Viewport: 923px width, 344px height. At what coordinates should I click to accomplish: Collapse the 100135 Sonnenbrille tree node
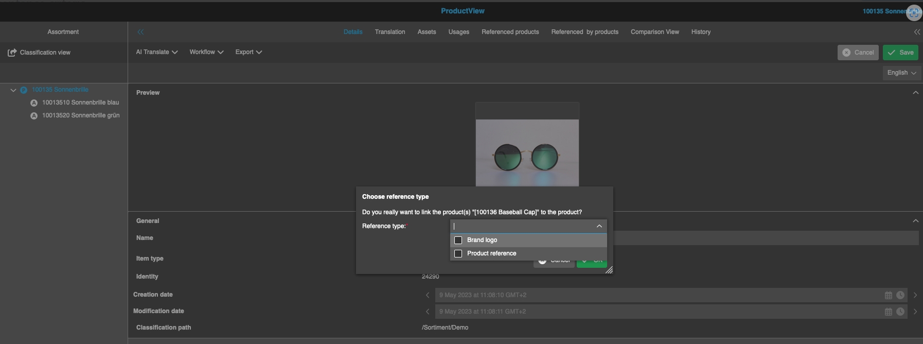click(13, 90)
